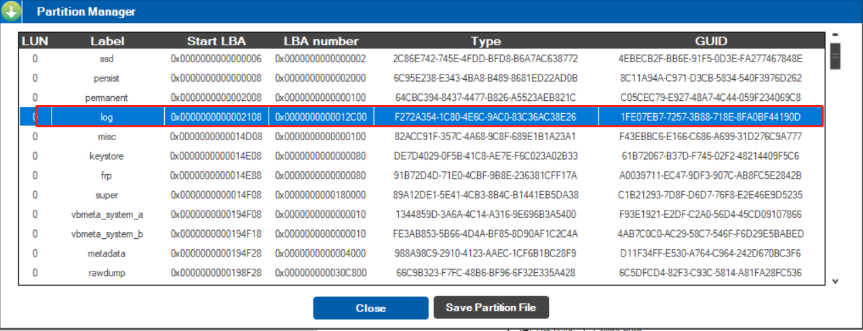Select the log partition label
863x331 pixels.
click(107, 118)
